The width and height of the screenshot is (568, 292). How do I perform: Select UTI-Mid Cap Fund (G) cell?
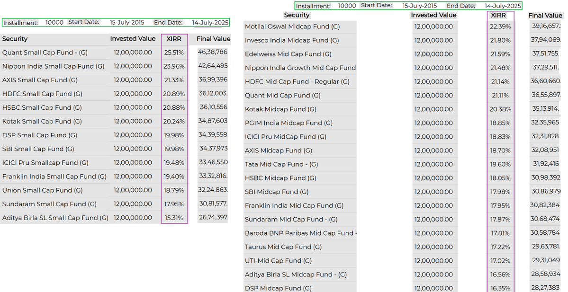(278, 260)
